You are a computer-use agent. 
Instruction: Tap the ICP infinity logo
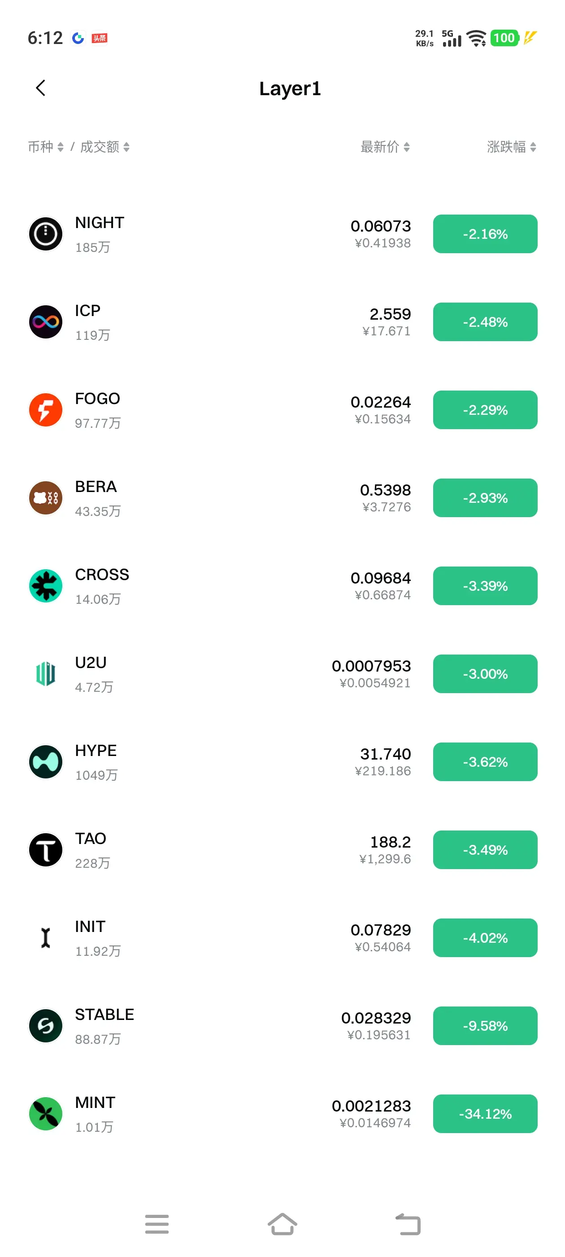[x=46, y=322]
